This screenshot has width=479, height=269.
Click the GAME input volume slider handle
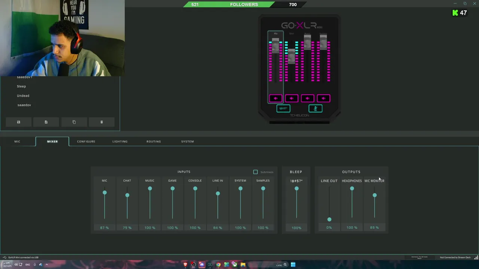173,189
